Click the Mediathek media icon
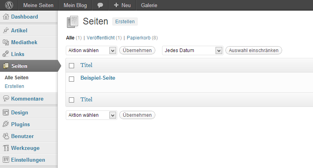The image size is (313, 168). pos(6,42)
